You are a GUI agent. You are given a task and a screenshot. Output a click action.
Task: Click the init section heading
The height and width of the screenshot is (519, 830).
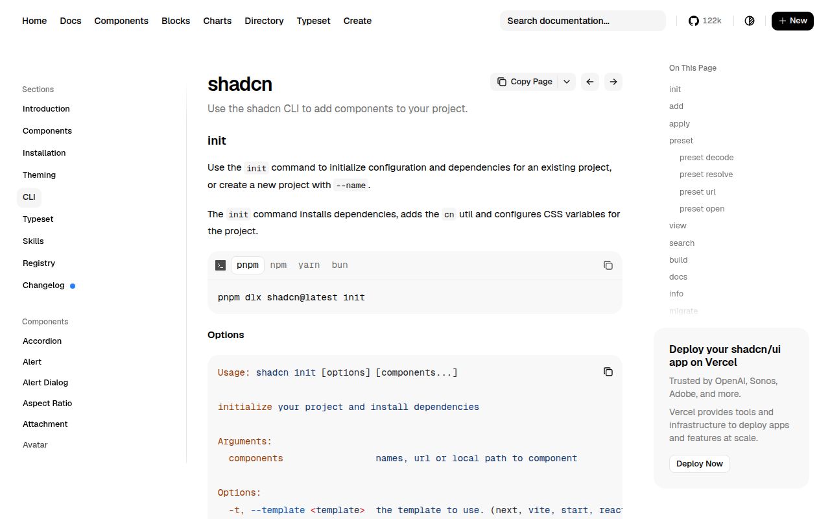[217, 141]
